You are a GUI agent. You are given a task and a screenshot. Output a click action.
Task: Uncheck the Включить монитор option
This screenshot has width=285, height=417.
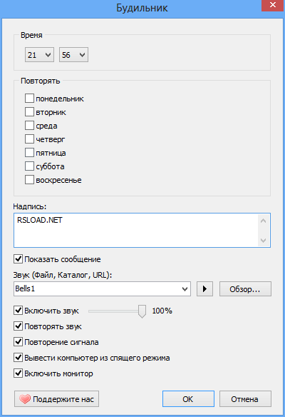tap(18, 373)
